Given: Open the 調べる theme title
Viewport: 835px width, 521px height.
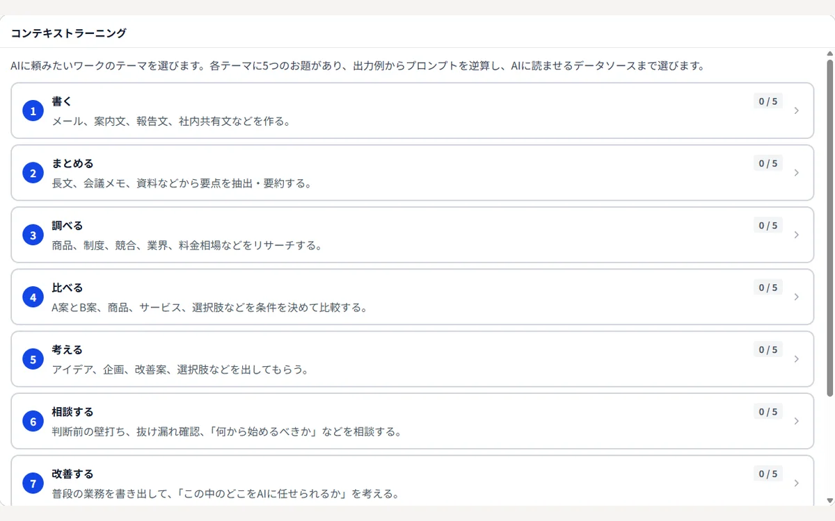Looking at the screenshot, I should [x=67, y=225].
